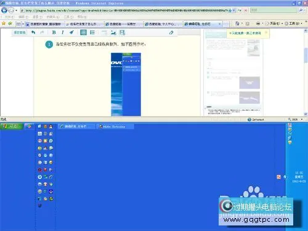
Task: Click inside the IE search box
Action: click(274, 10)
